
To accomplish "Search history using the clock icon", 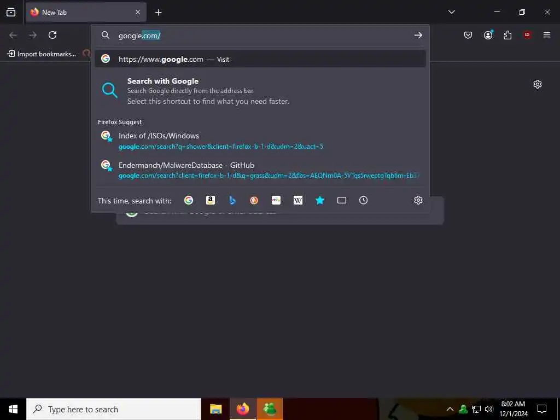I will 363,200.
